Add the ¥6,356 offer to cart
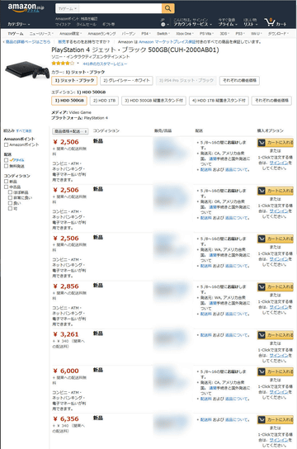This screenshot has width=297, height=449. point(276,420)
